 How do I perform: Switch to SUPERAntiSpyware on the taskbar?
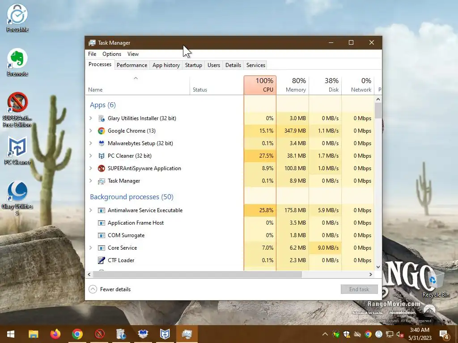click(99, 334)
